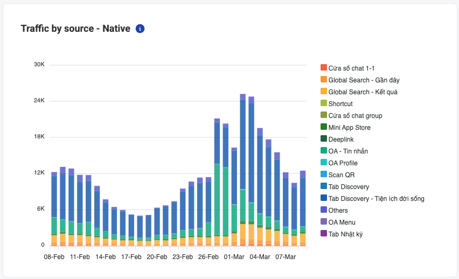Screen dimensions: 459x279
Task: Click the Deeplink legend color swatch
Action: (x=323, y=139)
